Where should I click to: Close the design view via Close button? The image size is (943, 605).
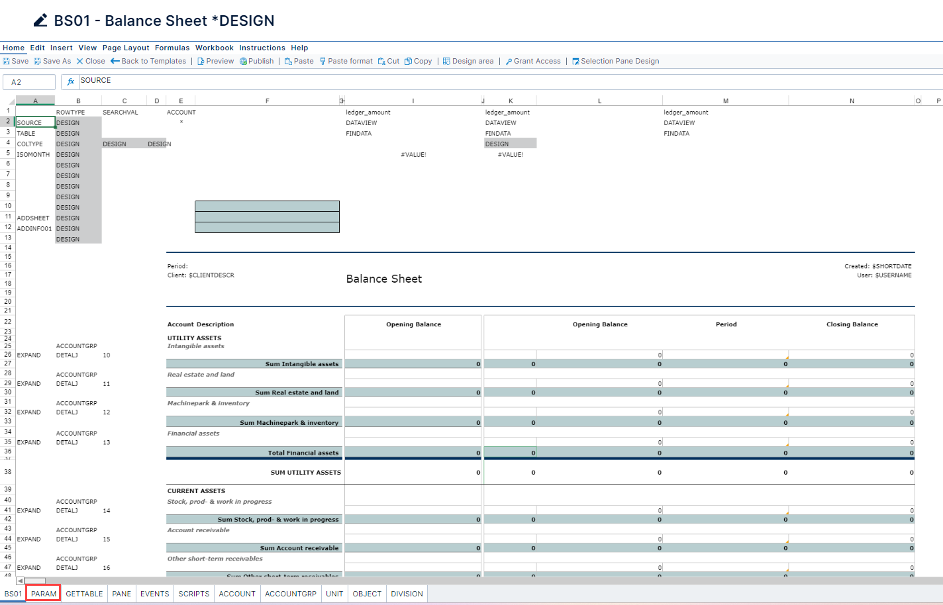tap(91, 61)
